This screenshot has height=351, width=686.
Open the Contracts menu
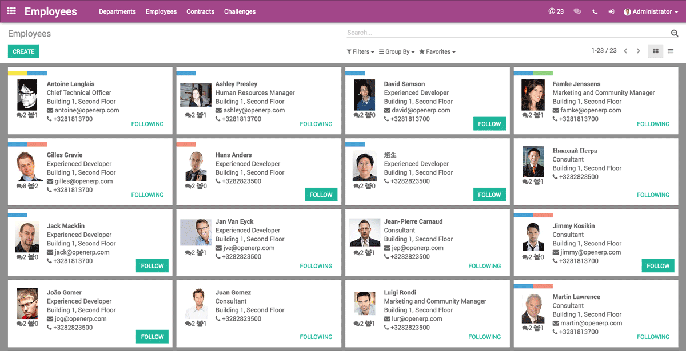(x=200, y=11)
